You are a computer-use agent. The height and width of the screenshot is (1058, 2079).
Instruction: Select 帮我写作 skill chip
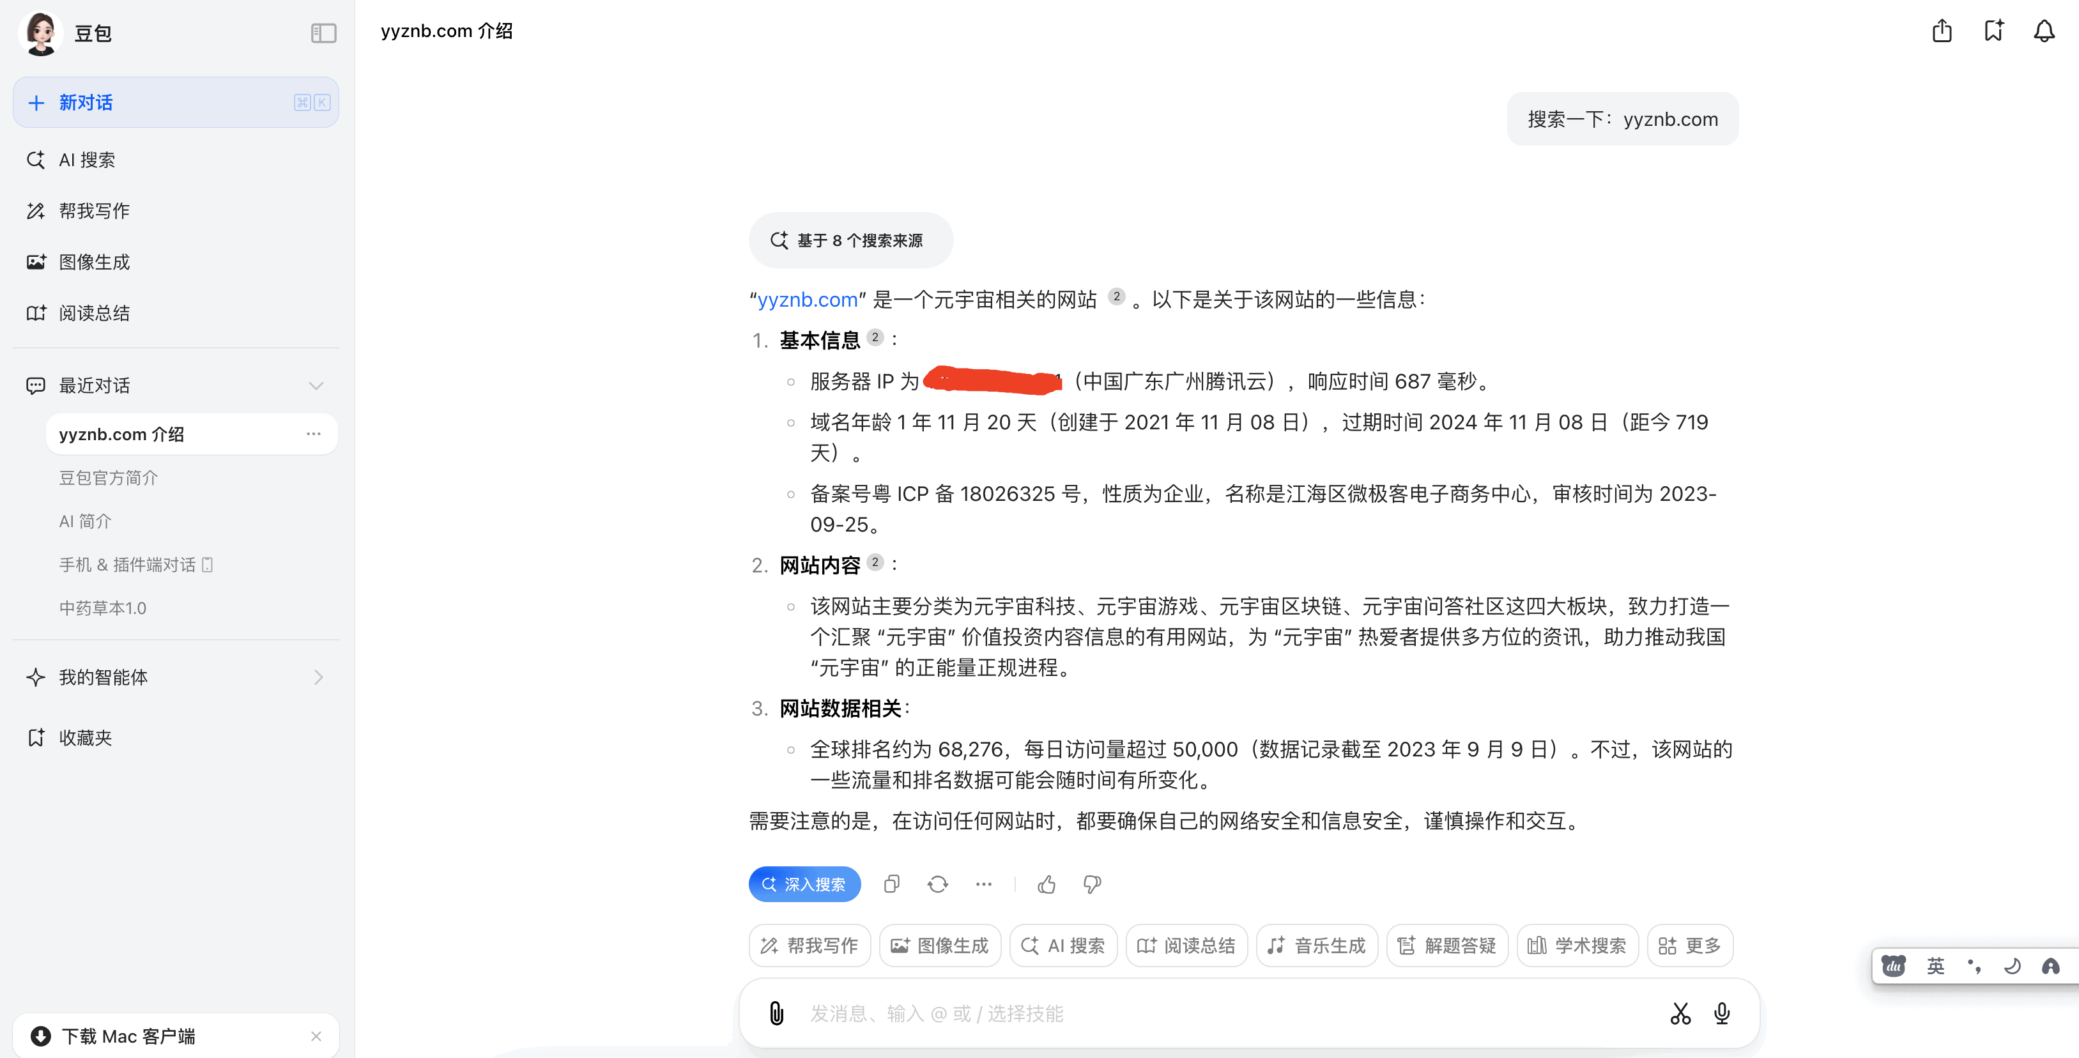(809, 945)
